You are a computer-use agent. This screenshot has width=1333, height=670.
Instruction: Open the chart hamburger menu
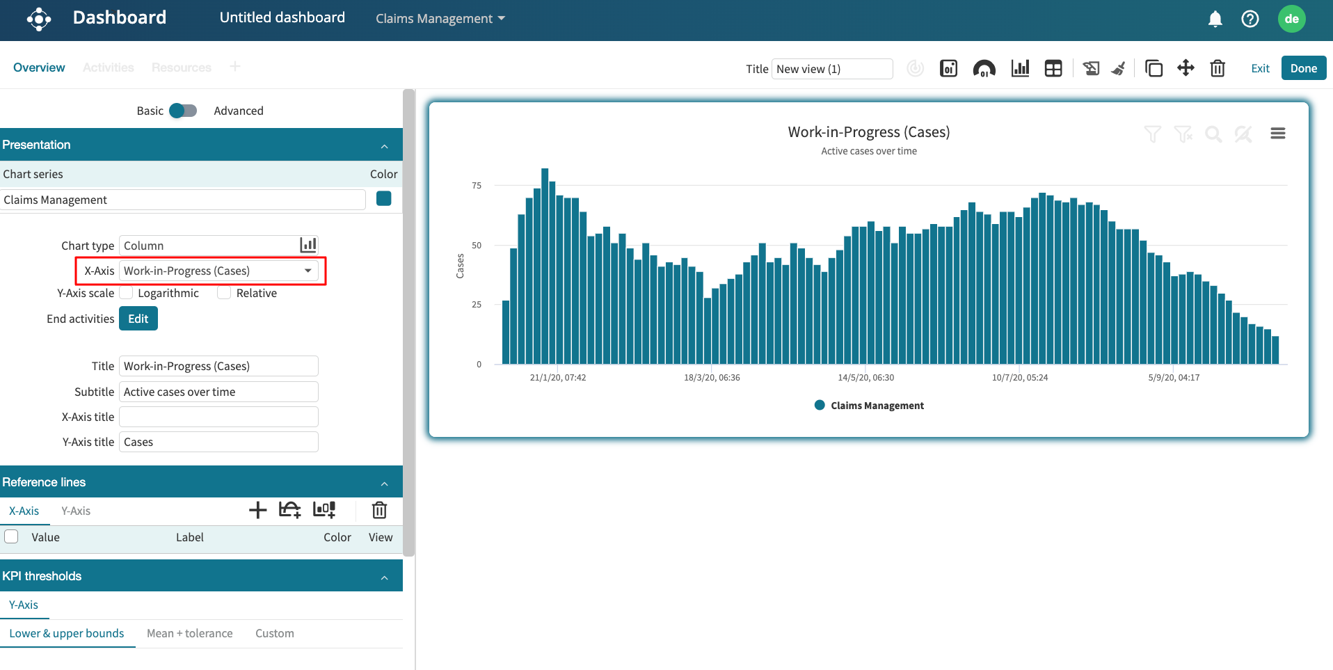(1277, 134)
